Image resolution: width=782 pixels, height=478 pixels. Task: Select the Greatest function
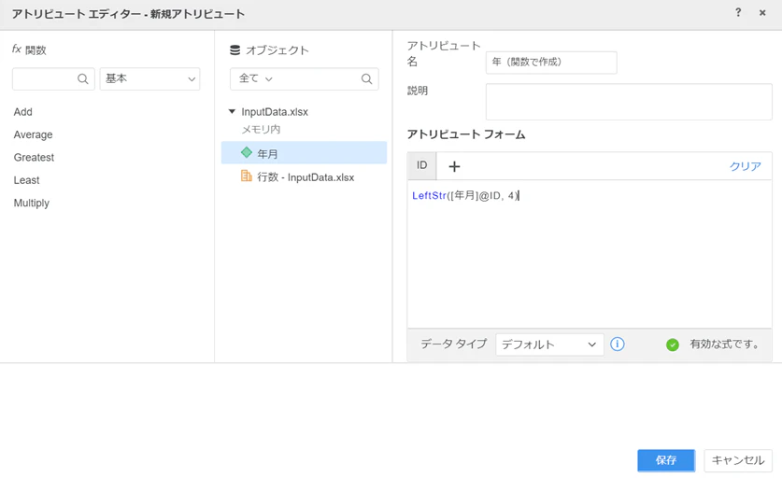click(x=34, y=158)
